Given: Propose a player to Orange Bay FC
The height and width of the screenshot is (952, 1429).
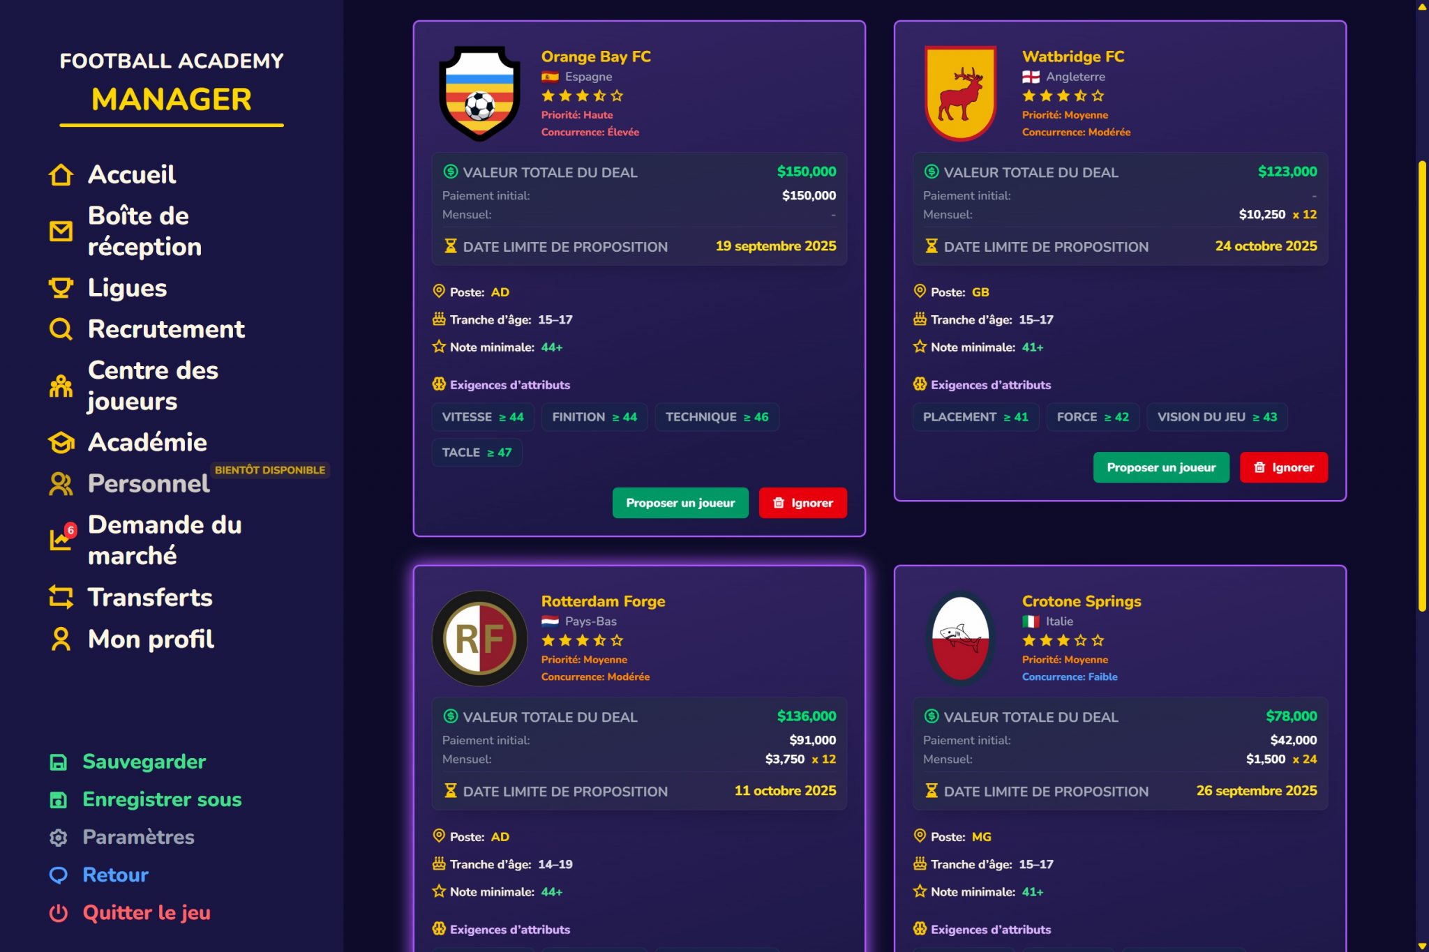Looking at the screenshot, I should coord(680,503).
